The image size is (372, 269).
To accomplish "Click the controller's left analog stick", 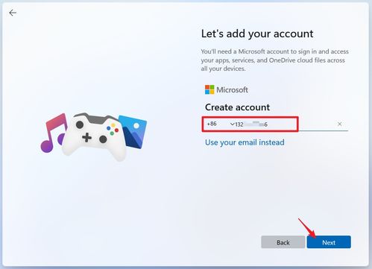I will tap(80, 124).
